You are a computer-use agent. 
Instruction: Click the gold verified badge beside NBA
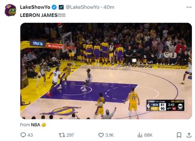pos(44,125)
